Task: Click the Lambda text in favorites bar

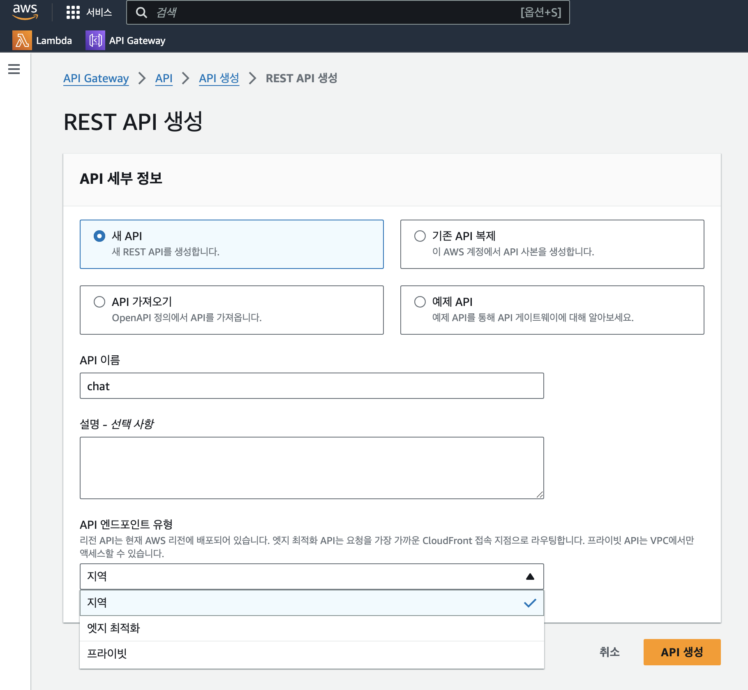Action: tap(54, 40)
